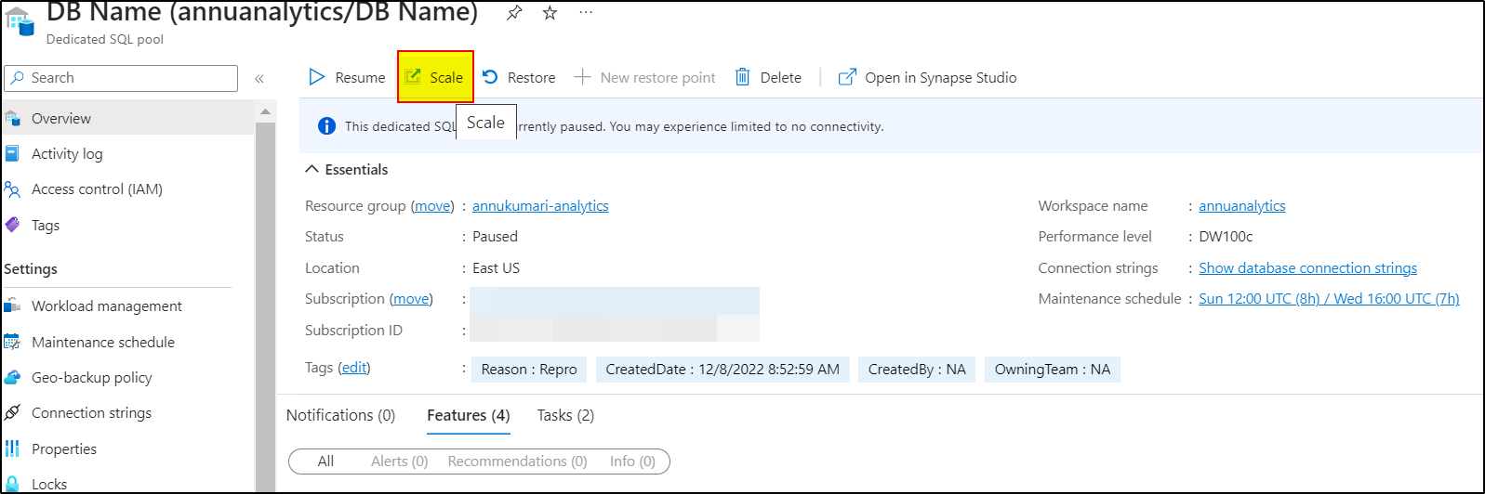The width and height of the screenshot is (1485, 494).
Task: Click the move link beside Subscription
Action: 411,299
